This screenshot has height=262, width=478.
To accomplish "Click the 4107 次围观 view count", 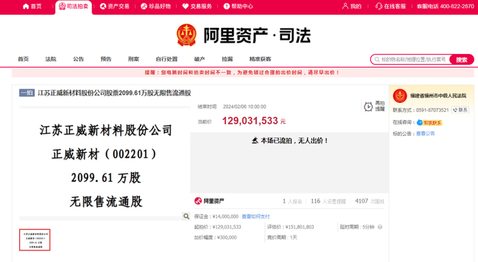I will (369, 201).
